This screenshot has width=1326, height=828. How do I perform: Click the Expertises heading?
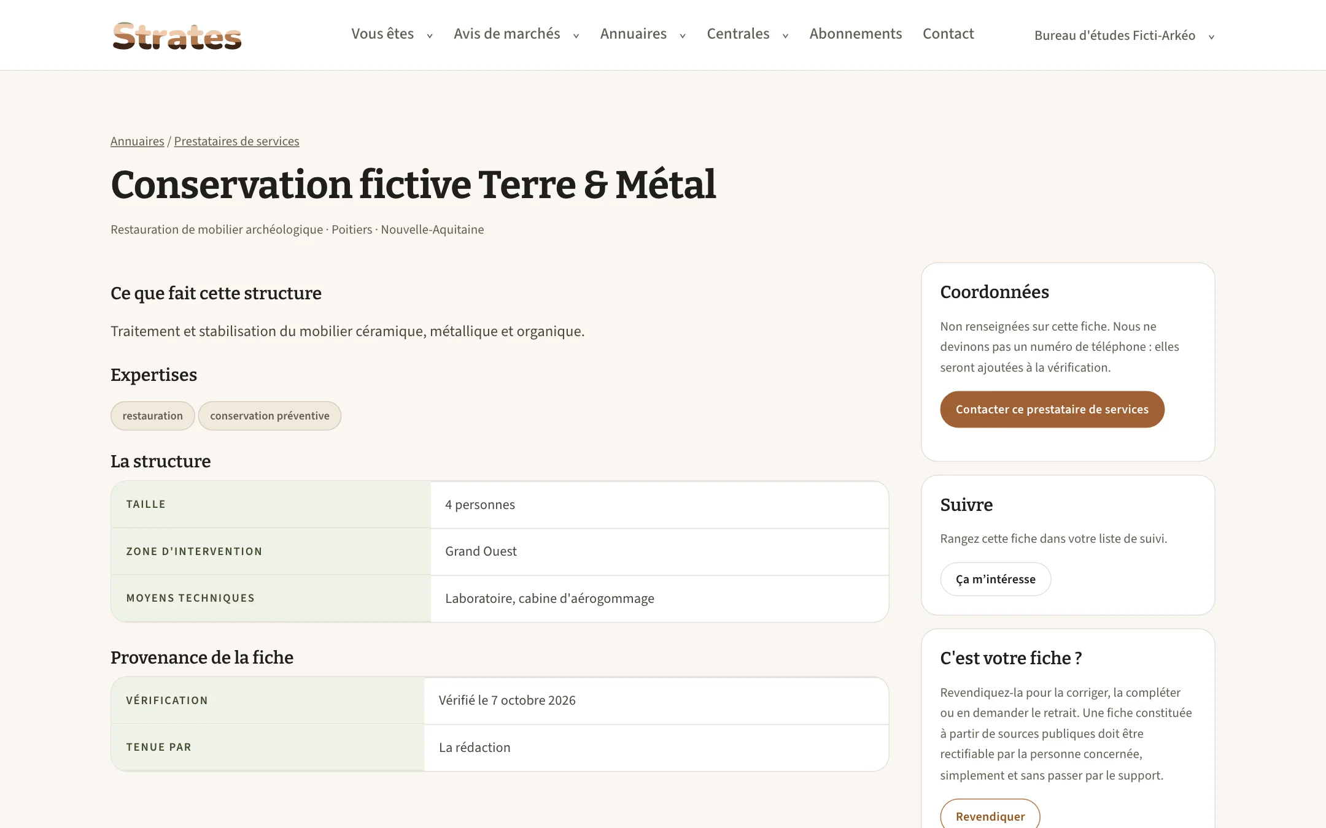tap(153, 375)
